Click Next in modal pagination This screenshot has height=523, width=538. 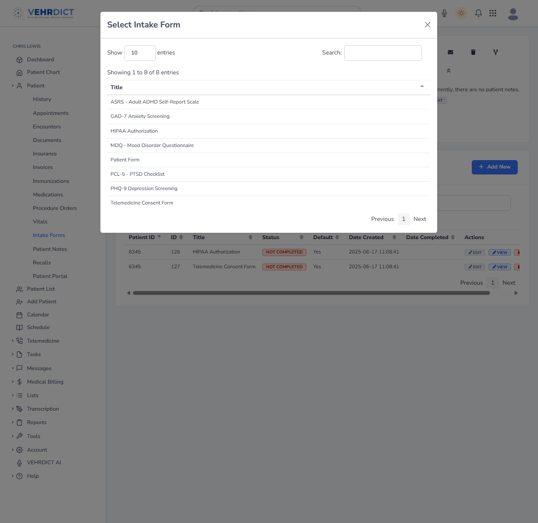[x=420, y=219]
